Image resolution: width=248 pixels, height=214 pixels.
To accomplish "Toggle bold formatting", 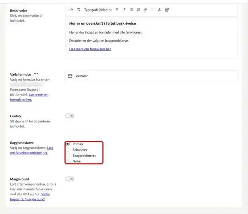I will [x=117, y=10].
